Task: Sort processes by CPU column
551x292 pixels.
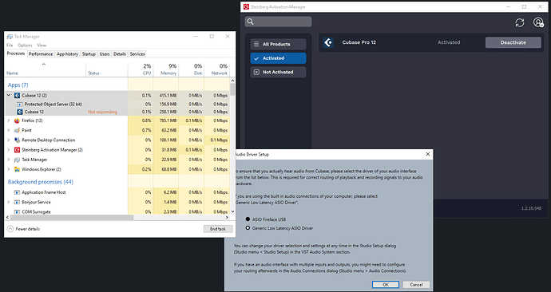Action: click(x=141, y=69)
